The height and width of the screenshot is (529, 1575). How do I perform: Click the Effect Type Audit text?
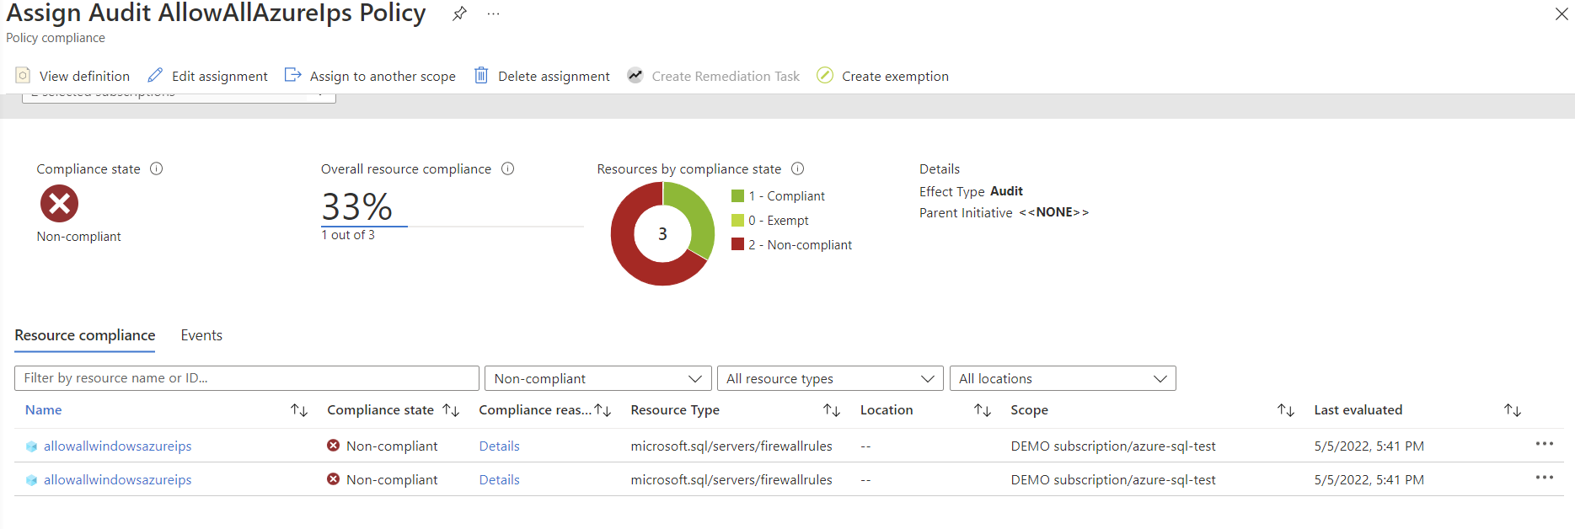coord(971,191)
